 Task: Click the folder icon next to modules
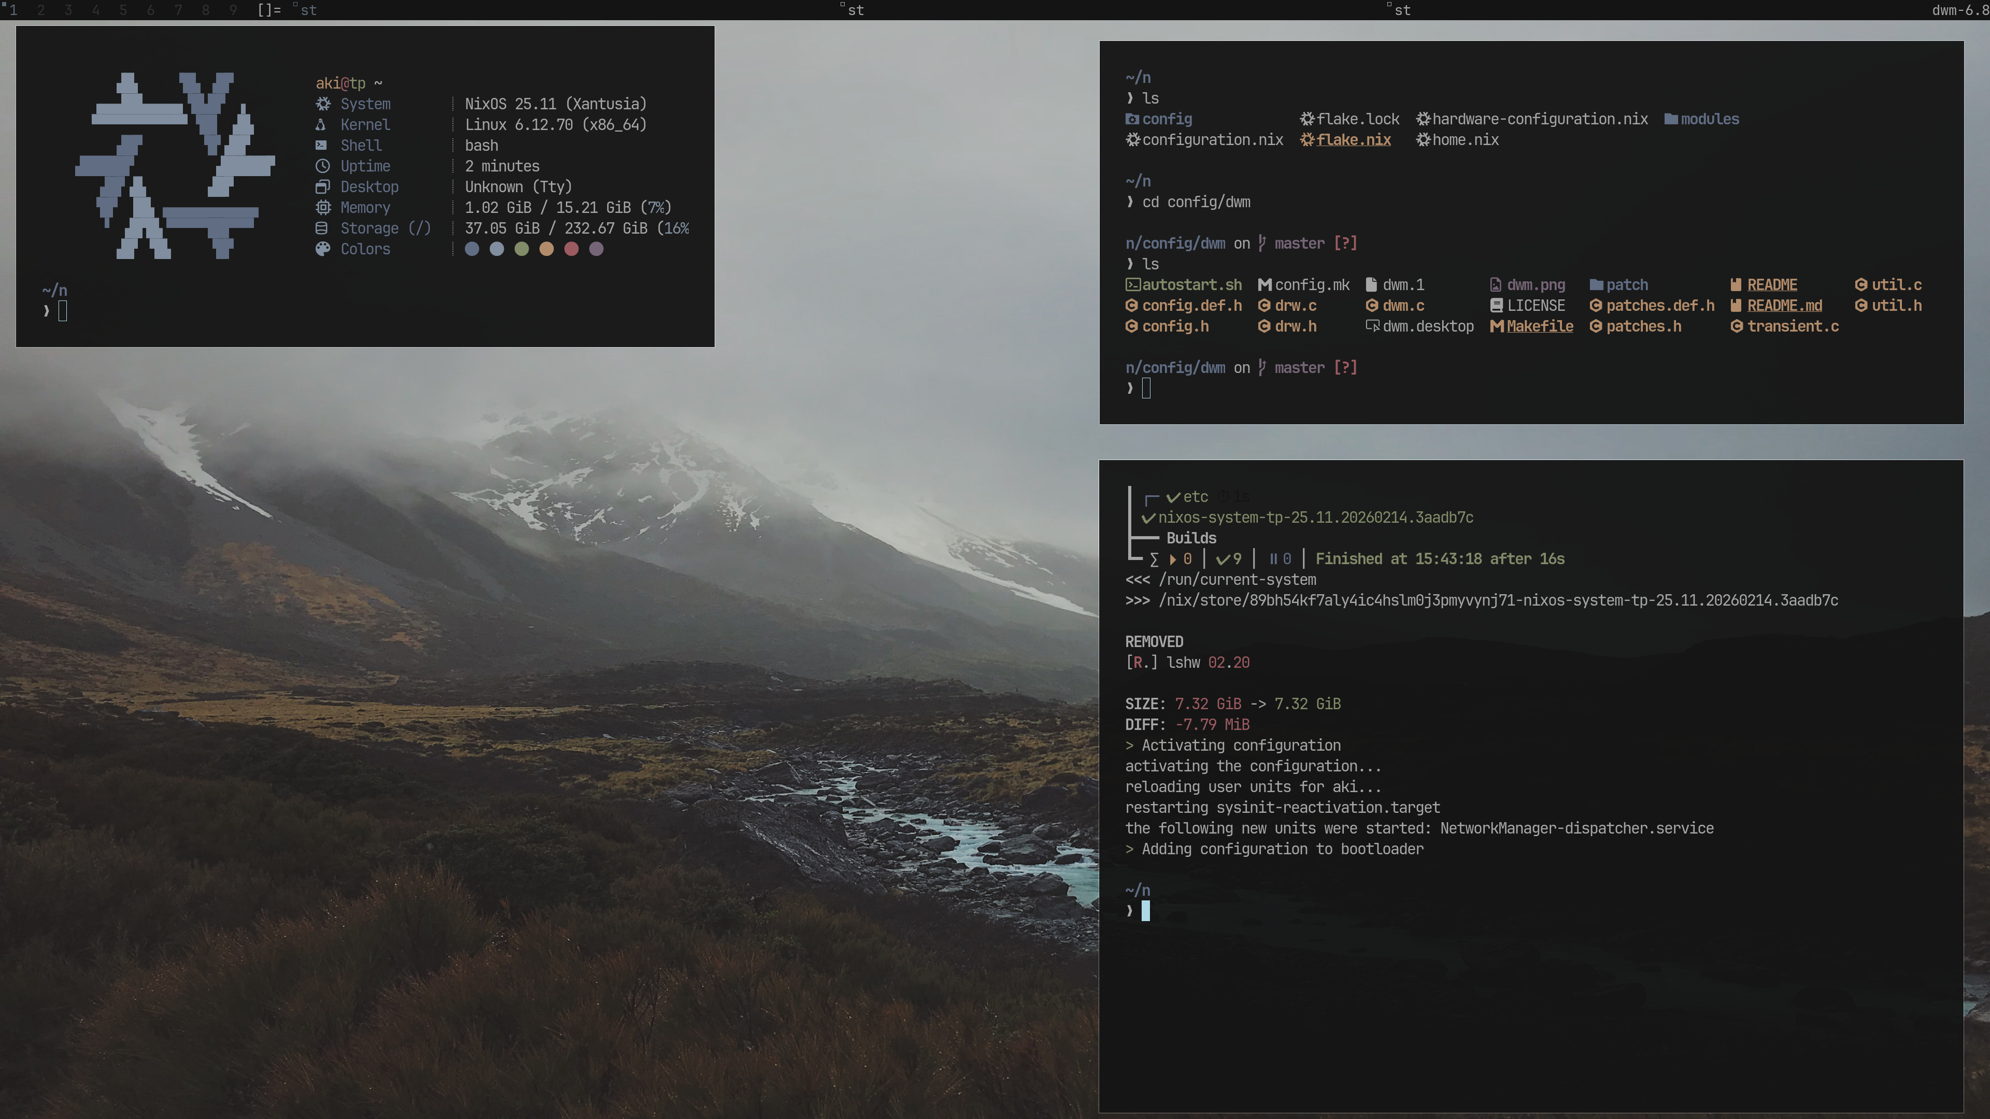click(x=1671, y=119)
